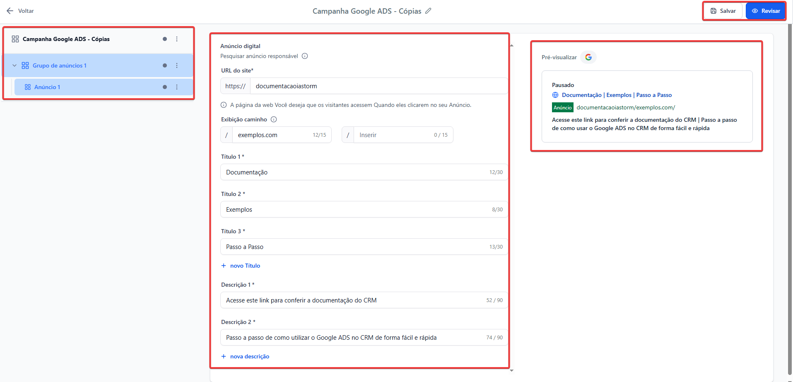Click info icon next to Pesquisar anúncio responsável
Image resolution: width=793 pixels, height=382 pixels.
click(x=305, y=56)
